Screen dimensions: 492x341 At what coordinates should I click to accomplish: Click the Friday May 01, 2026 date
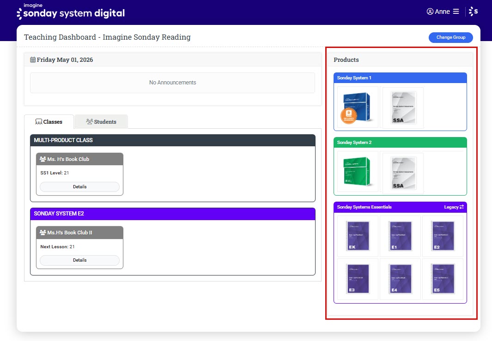click(65, 60)
